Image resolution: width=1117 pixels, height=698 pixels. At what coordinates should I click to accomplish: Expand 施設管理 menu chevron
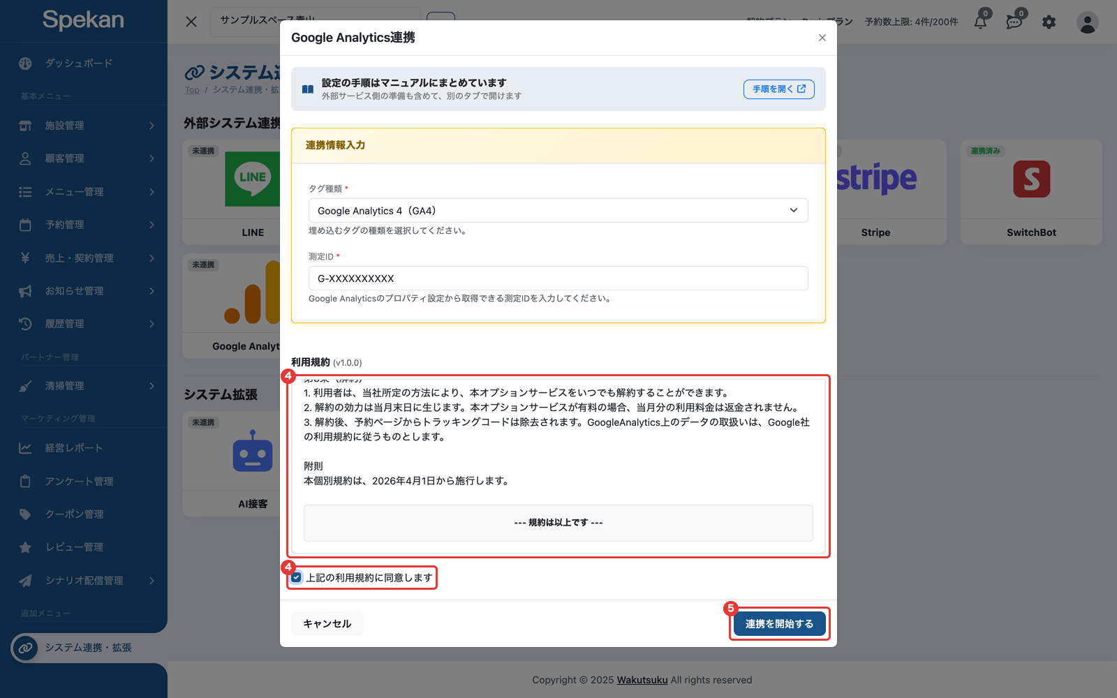[151, 126]
